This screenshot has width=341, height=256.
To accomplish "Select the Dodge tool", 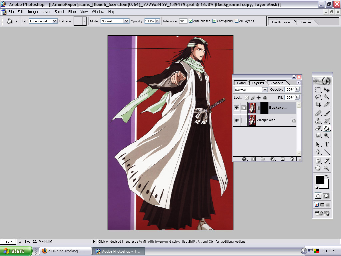I will [326, 136].
